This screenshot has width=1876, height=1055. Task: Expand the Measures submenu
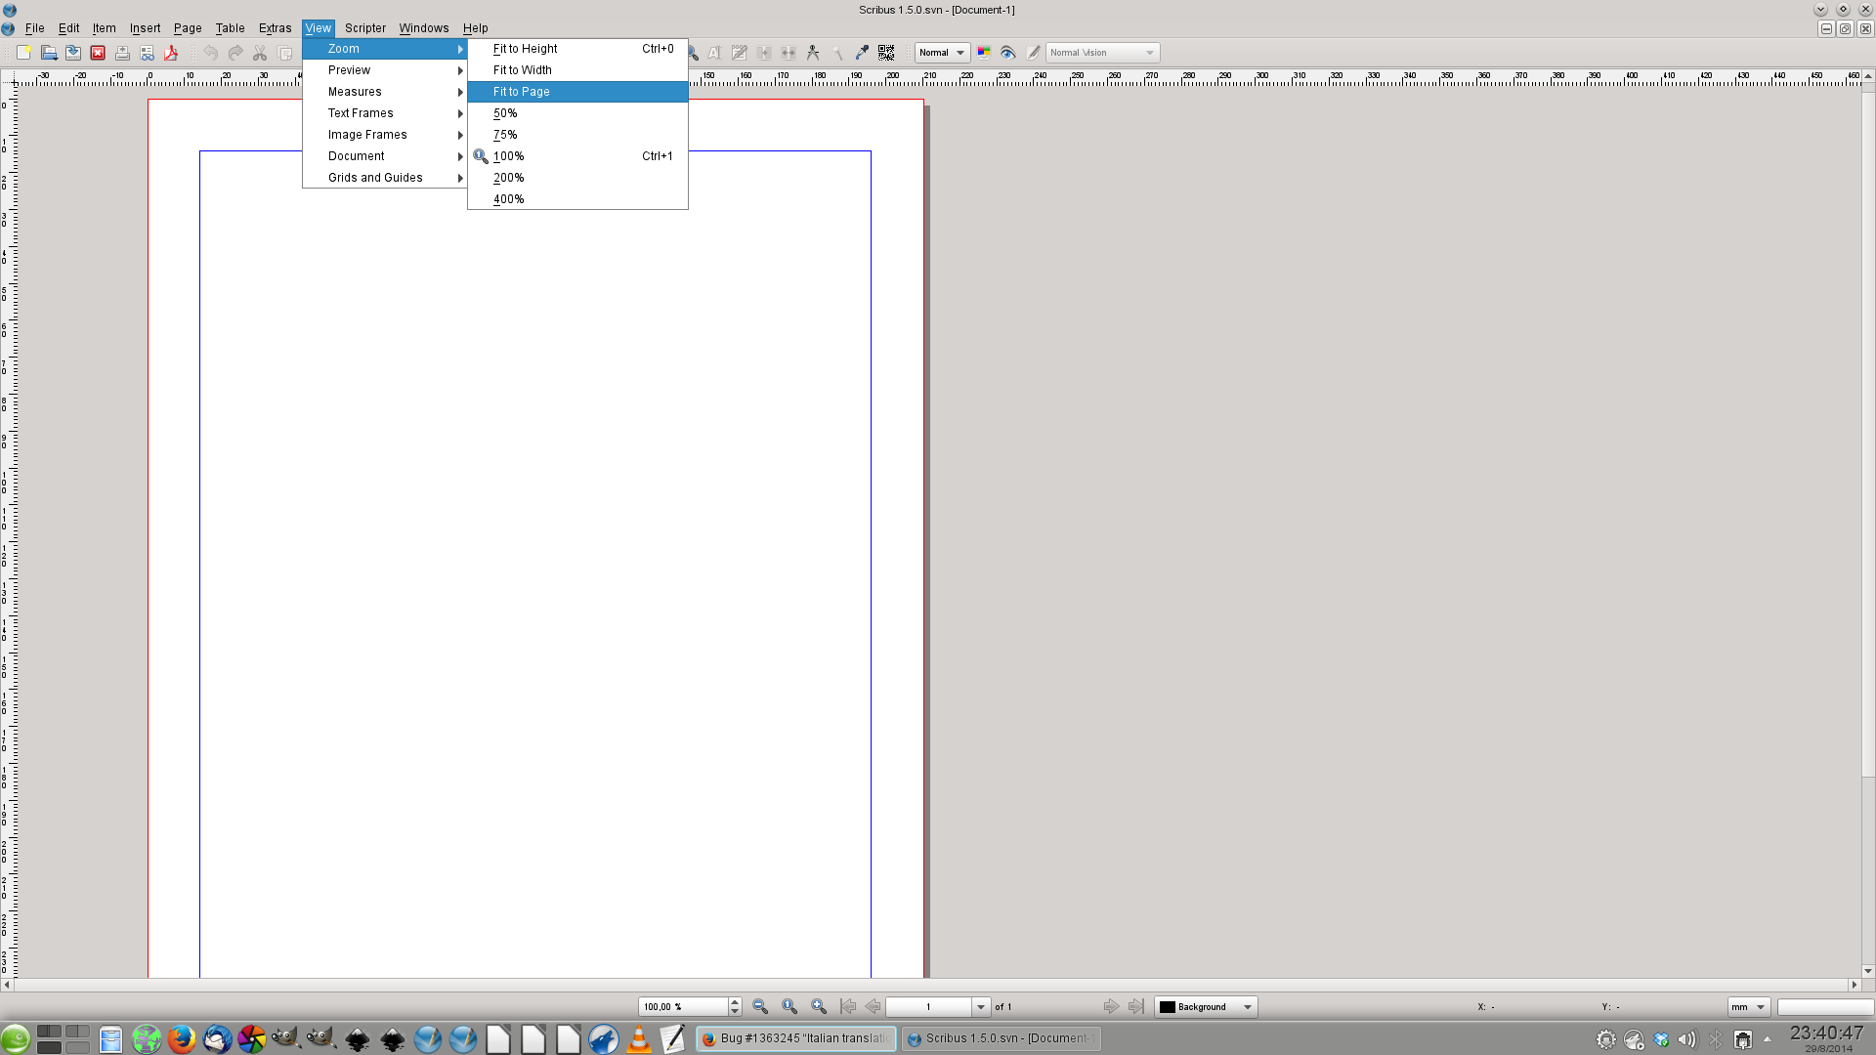385,92
